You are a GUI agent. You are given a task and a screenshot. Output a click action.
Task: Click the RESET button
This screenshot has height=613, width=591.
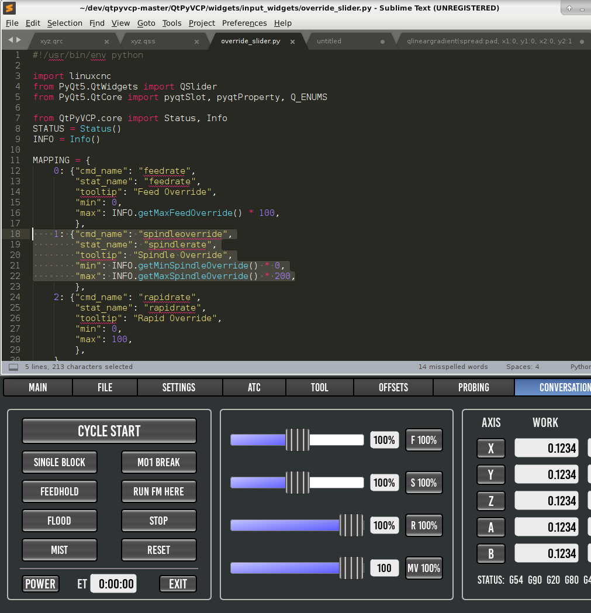pyautogui.click(x=158, y=550)
